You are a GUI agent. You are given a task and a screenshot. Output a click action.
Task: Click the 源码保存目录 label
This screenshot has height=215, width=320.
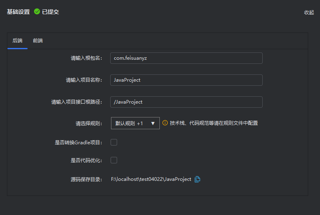[x=86, y=179]
